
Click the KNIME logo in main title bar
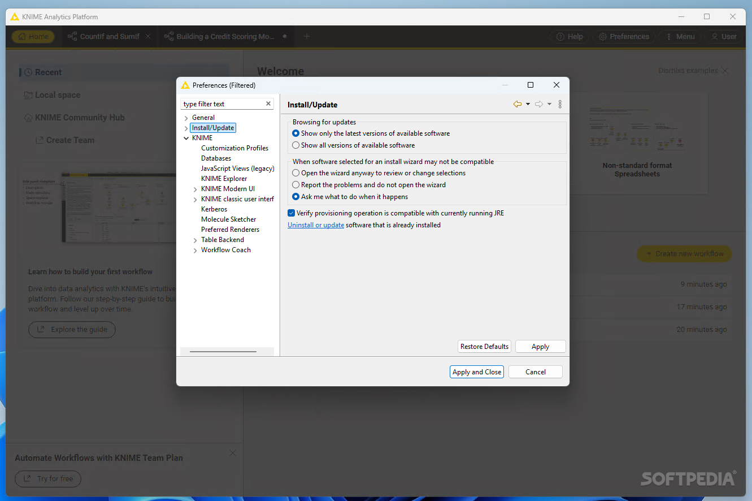click(x=15, y=17)
